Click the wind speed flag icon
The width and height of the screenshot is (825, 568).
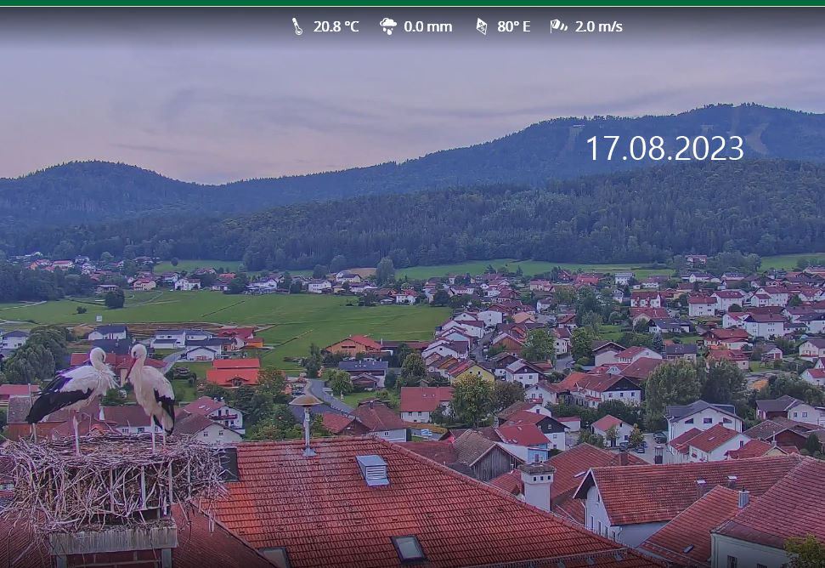pos(558,26)
